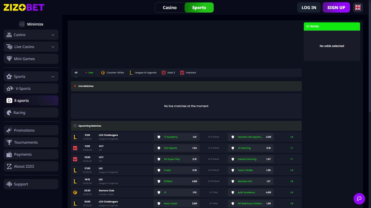
Task: Select the All filter tab
Action: (76, 73)
